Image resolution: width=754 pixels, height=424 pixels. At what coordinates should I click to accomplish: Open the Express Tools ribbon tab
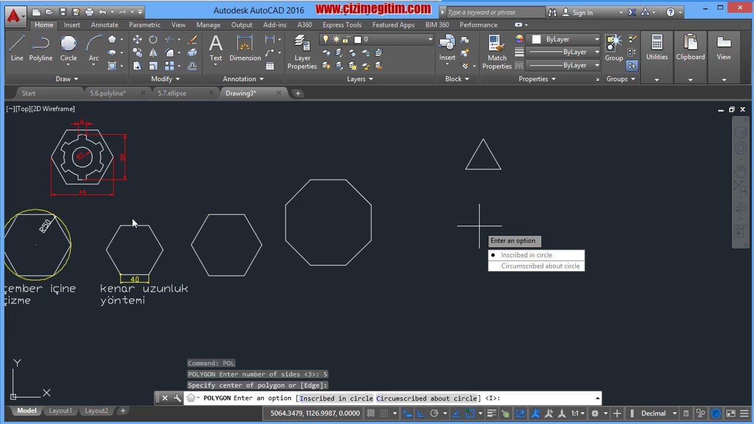(x=342, y=25)
